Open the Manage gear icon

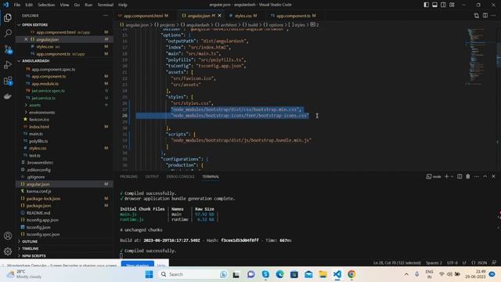pyautogui.click(x=8, y=251)
